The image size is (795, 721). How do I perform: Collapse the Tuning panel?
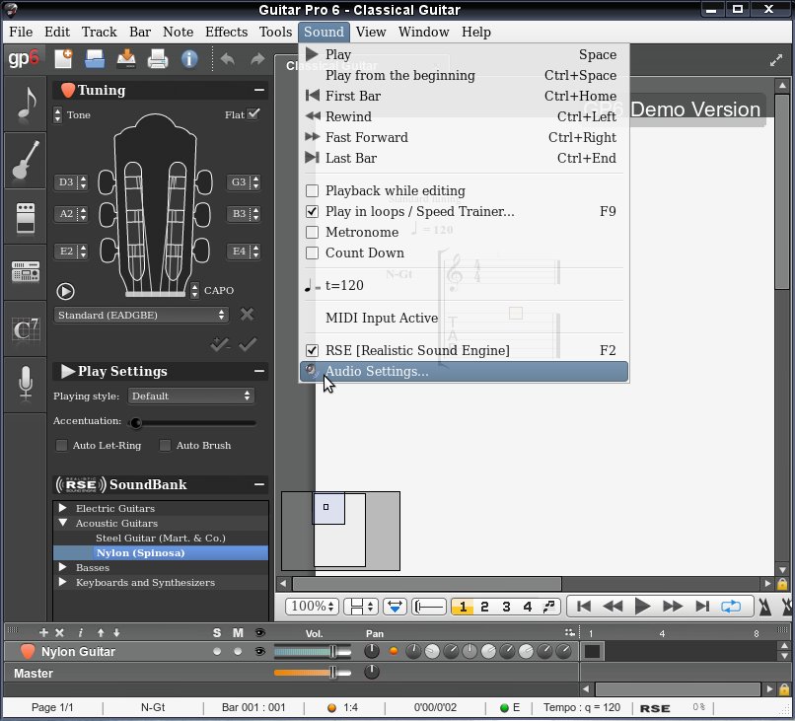click(259, 90)
